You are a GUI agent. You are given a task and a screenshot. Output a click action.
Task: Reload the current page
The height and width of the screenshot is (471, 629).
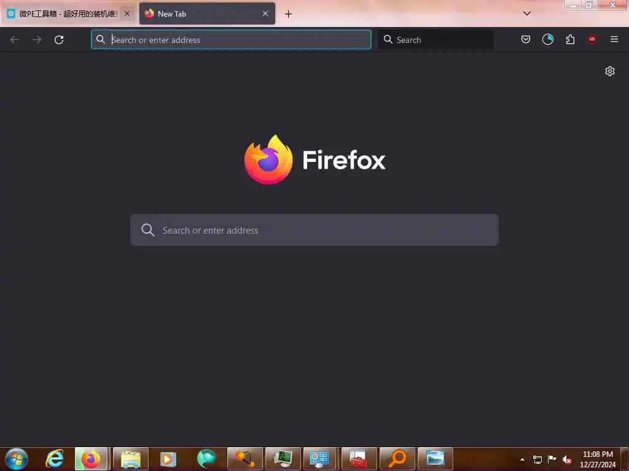(x=59, y=40)
